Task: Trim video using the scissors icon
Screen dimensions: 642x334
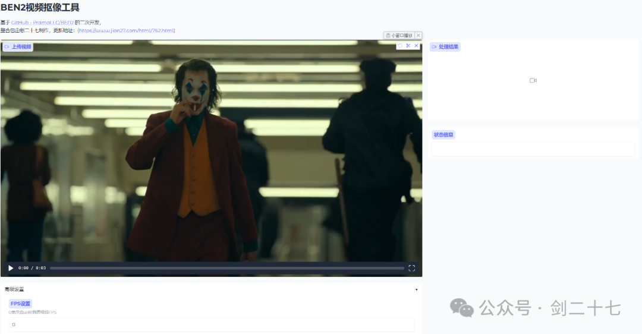Action: [408, 46]
